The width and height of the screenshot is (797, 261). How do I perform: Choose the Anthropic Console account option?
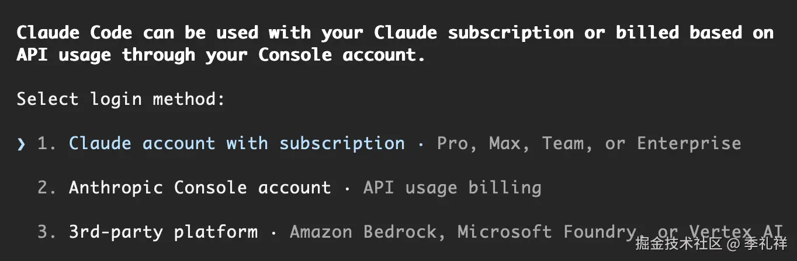tap(200, 188)
